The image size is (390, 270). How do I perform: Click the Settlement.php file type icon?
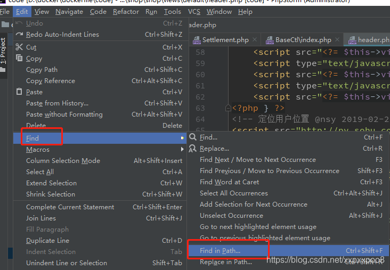point(197,40)
